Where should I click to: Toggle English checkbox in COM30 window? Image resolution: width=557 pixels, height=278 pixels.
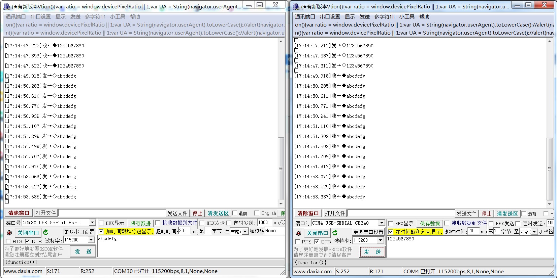[x=257, y=213]
